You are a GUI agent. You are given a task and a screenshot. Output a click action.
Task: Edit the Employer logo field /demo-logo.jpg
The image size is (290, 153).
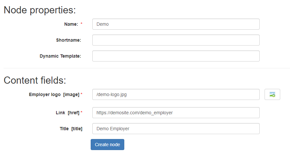pyautogui.click(x=176, y=94)
